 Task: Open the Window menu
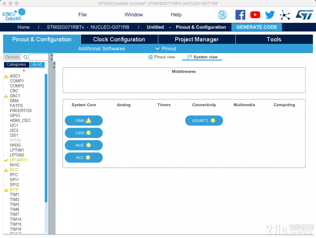coord(134,15)
